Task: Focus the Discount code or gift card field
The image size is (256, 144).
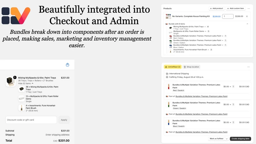Action: click(31, 120)
